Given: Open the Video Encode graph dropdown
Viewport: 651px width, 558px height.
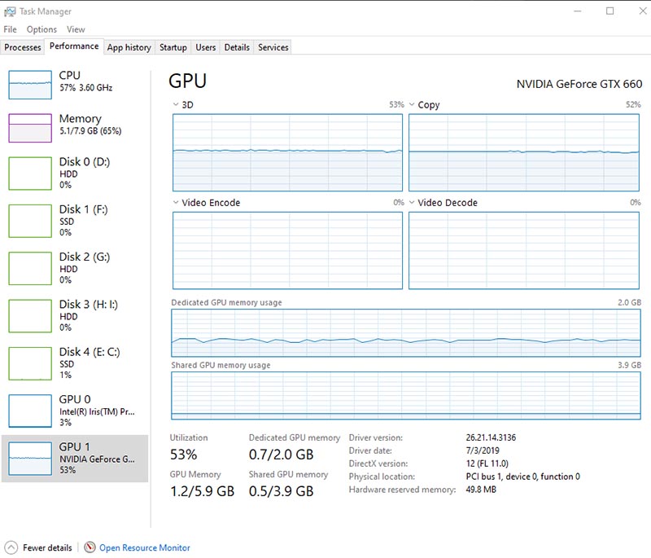Looking at the screenshot, I should 176,203.
